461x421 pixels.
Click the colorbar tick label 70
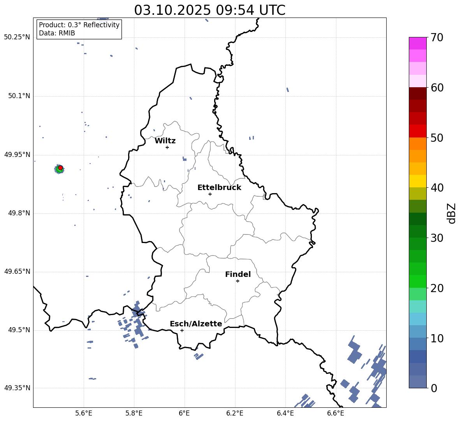pyautogui.click(x=437, y=37)
